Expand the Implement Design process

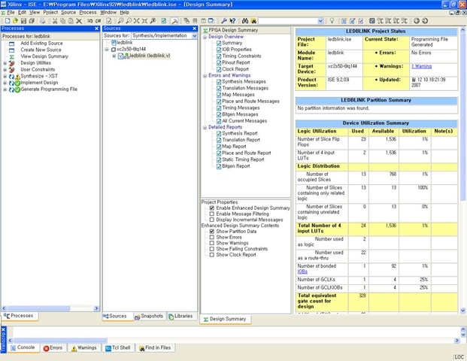click(5, 83)
